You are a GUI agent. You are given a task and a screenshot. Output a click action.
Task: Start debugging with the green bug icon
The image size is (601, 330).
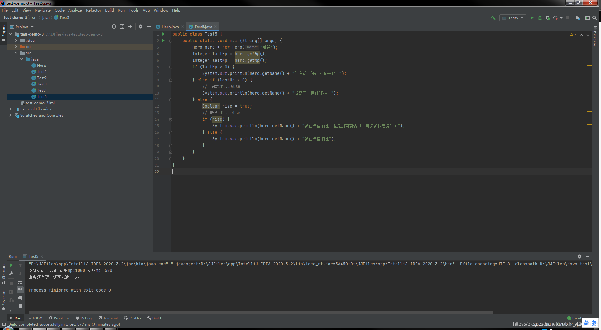point(540,18)
